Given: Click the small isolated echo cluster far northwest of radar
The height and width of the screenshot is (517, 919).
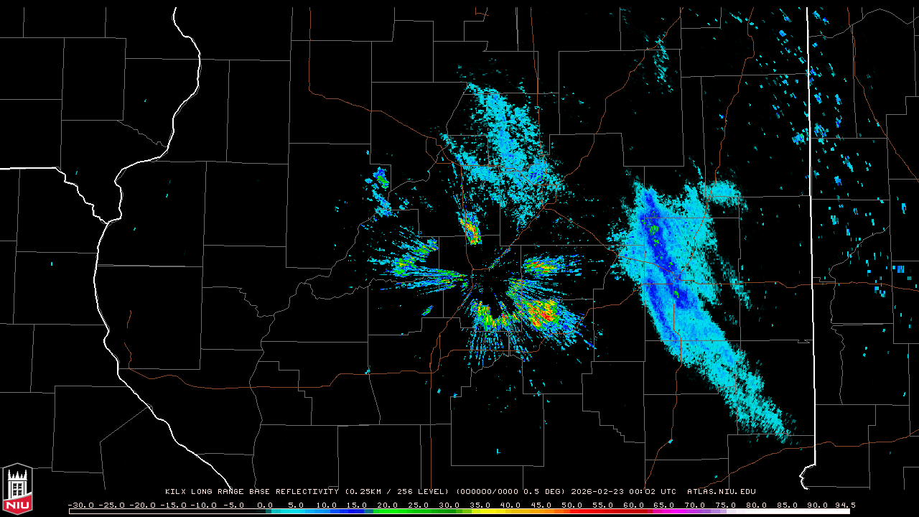Looking at the screenshot, I should tap(381, 180).
